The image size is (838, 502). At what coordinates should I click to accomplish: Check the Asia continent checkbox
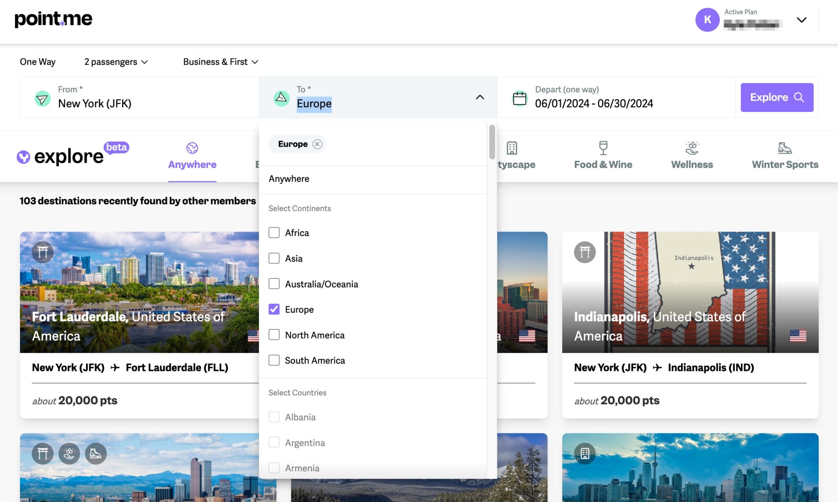click(274, 258)
